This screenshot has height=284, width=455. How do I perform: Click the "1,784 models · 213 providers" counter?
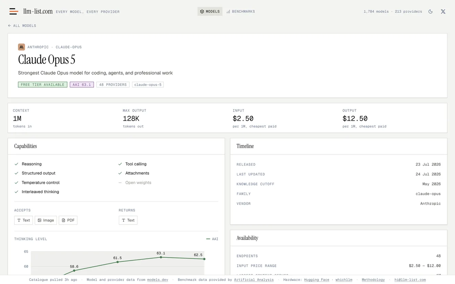coord(393,11)
